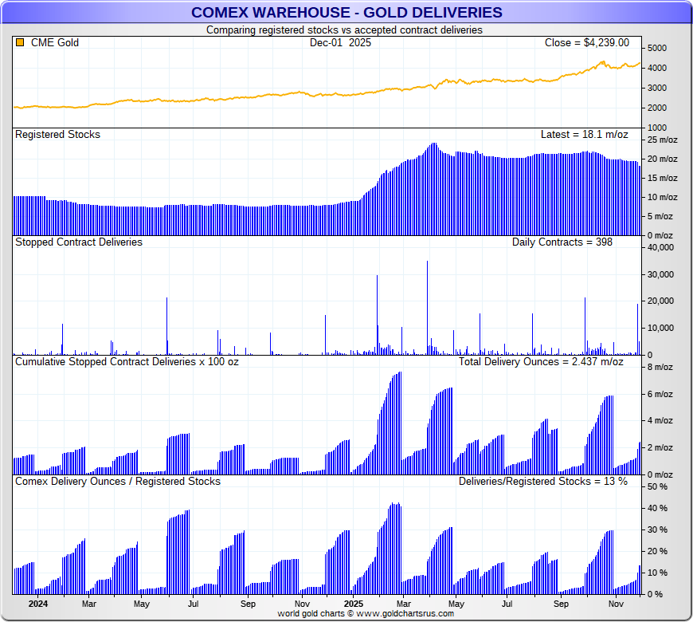Click the Cumulative Stopped Contract Deliveries label
693x622 pixels.
point(127,361)
